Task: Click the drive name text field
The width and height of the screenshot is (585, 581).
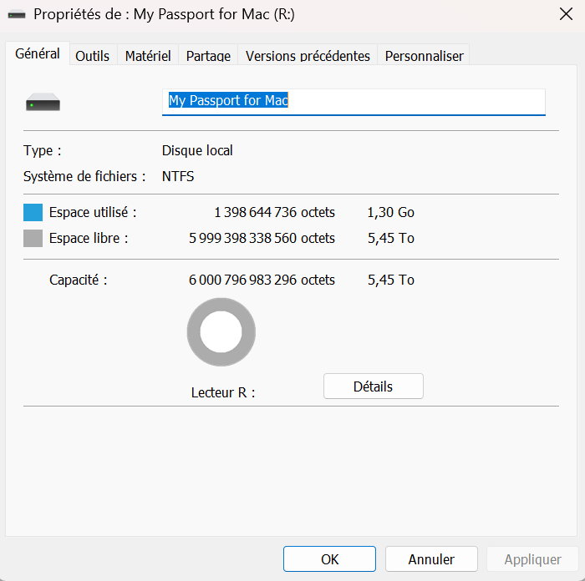Action: pos(353,101)
